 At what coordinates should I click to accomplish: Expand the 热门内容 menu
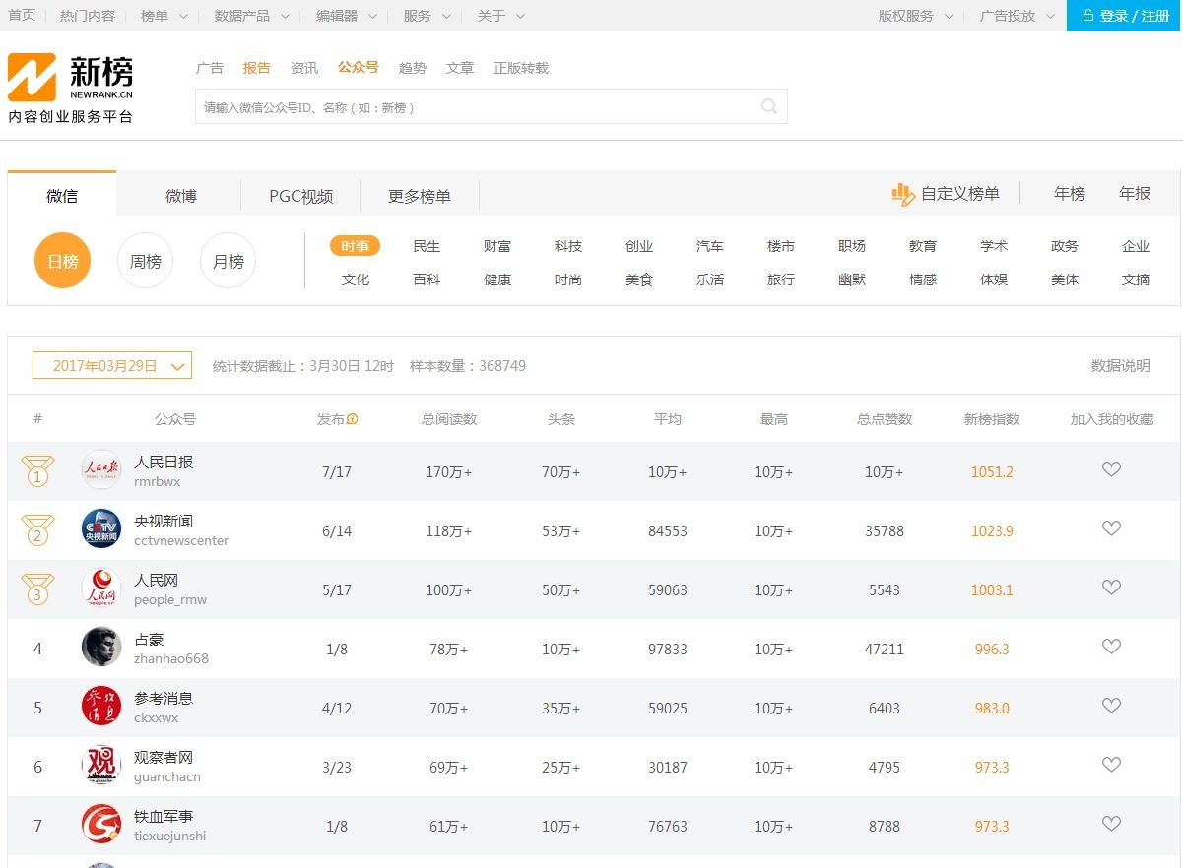[88, 16]
